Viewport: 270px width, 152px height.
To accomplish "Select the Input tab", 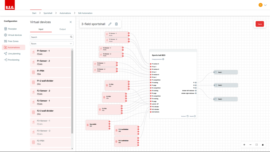I will click(41, 29).
